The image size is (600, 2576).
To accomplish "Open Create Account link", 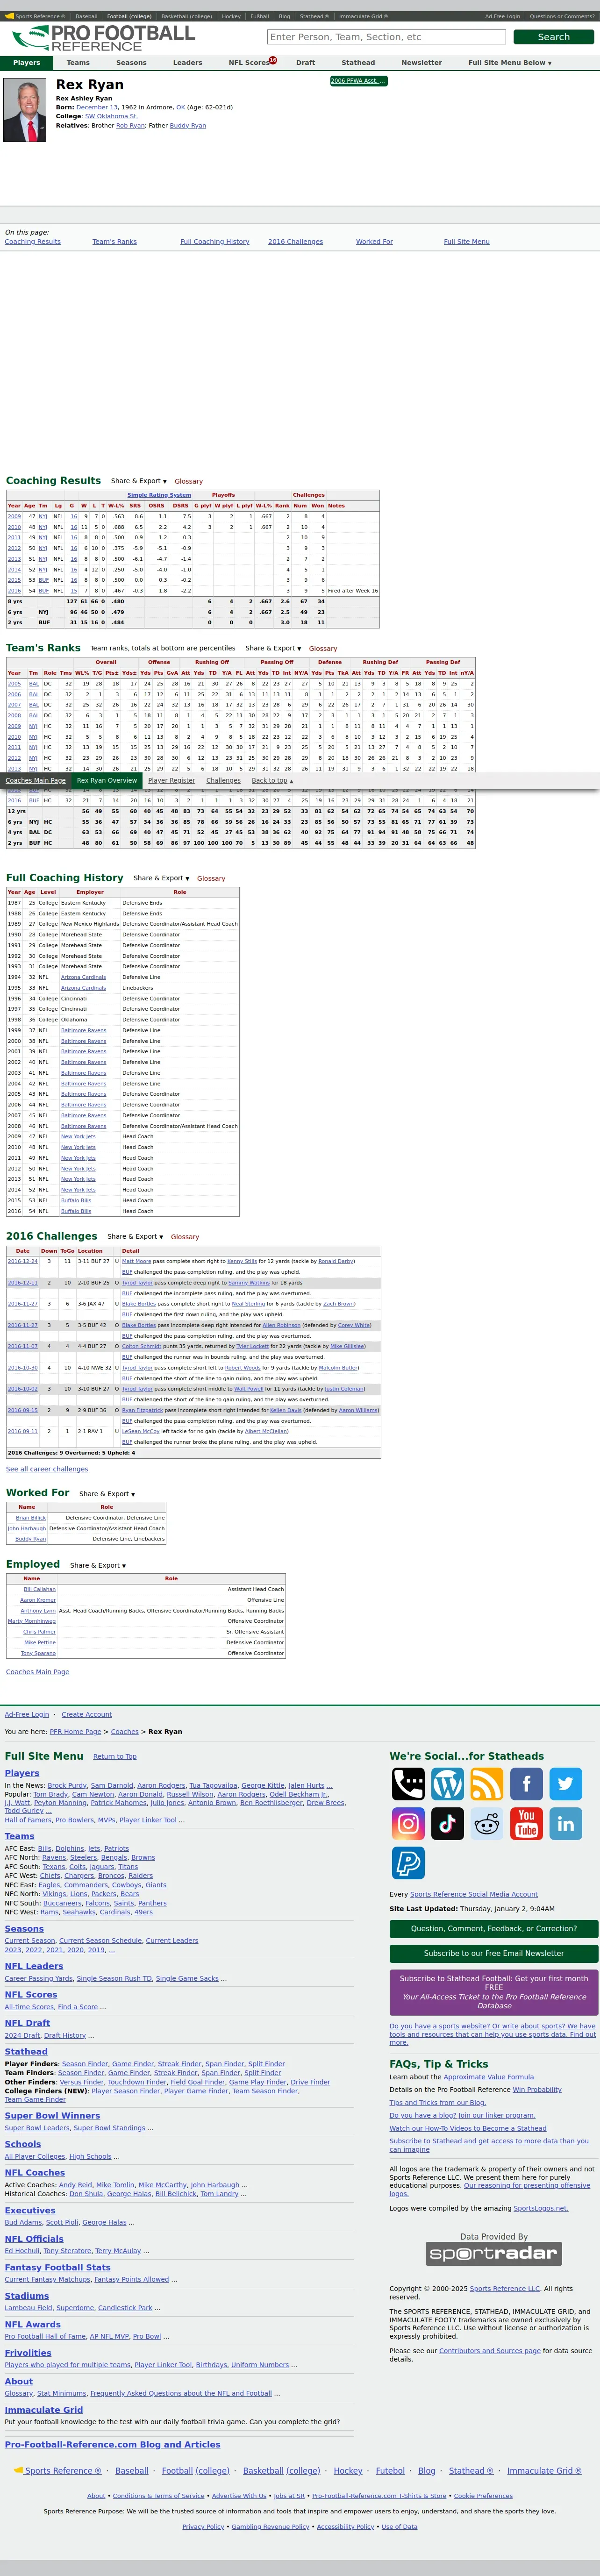I will [x=87, y=1714].
